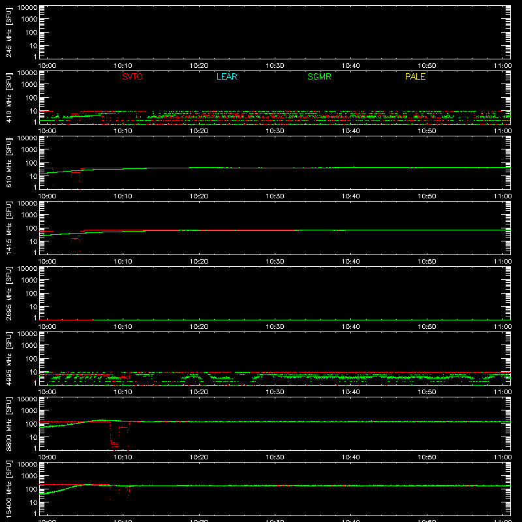Click the red data dip near 10:10 at 8800 MHz
Screen dimensions: 522x522
119,436
